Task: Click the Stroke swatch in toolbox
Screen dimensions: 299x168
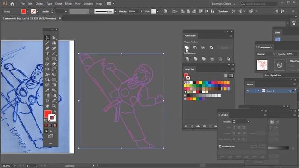Action: point(52,118)
